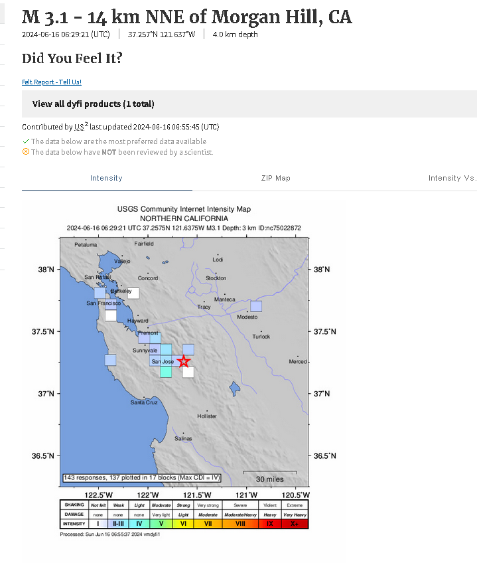The width and height of the screenshot is (477, 571).
Task: Click the white intensity block near Berkeley
Action: (133, 293)
